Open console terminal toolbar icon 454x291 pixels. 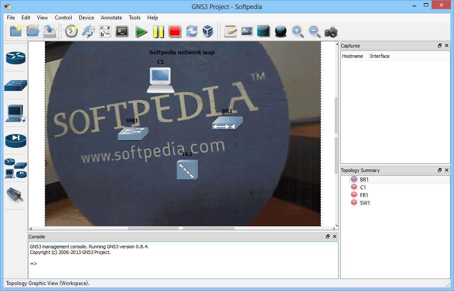click(122, 31)
